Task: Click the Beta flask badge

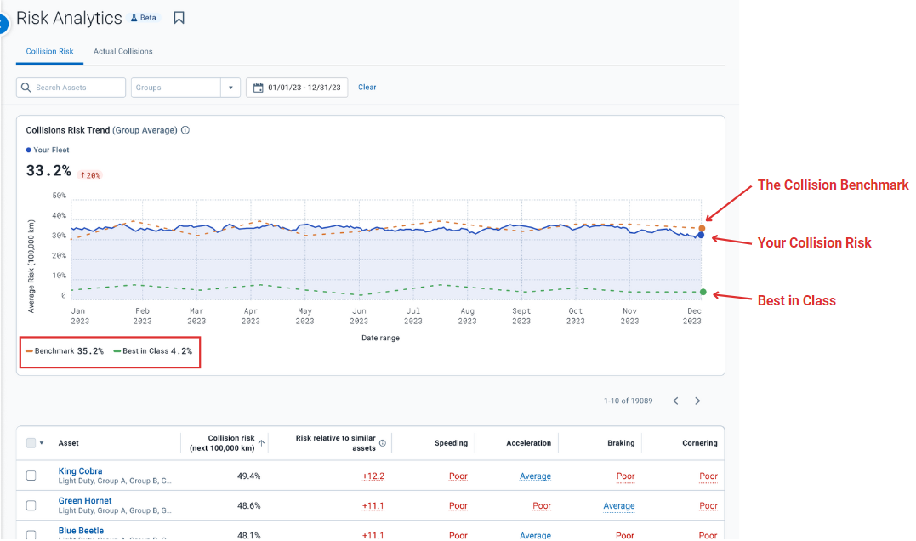Action: pos(143,17)
